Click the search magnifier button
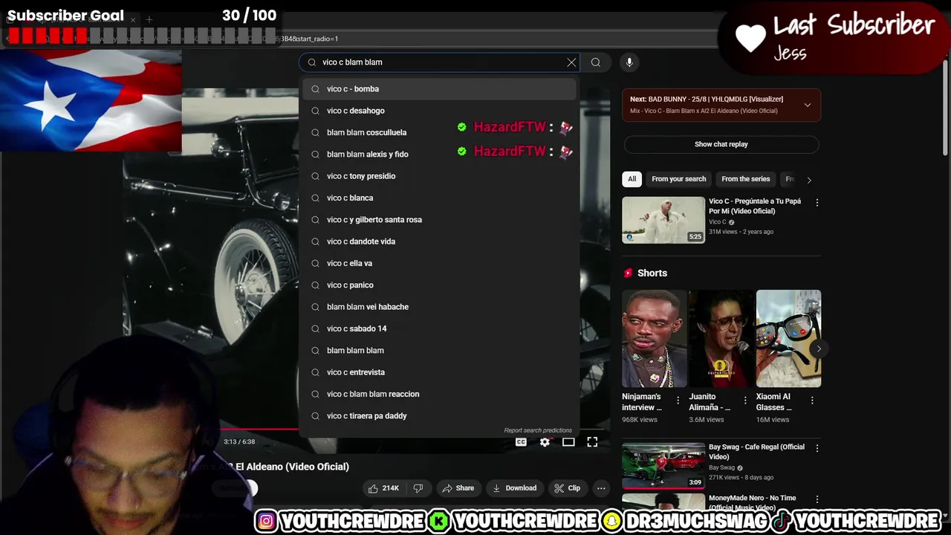Viewport: 951px width, 535px height. point(595,62)
